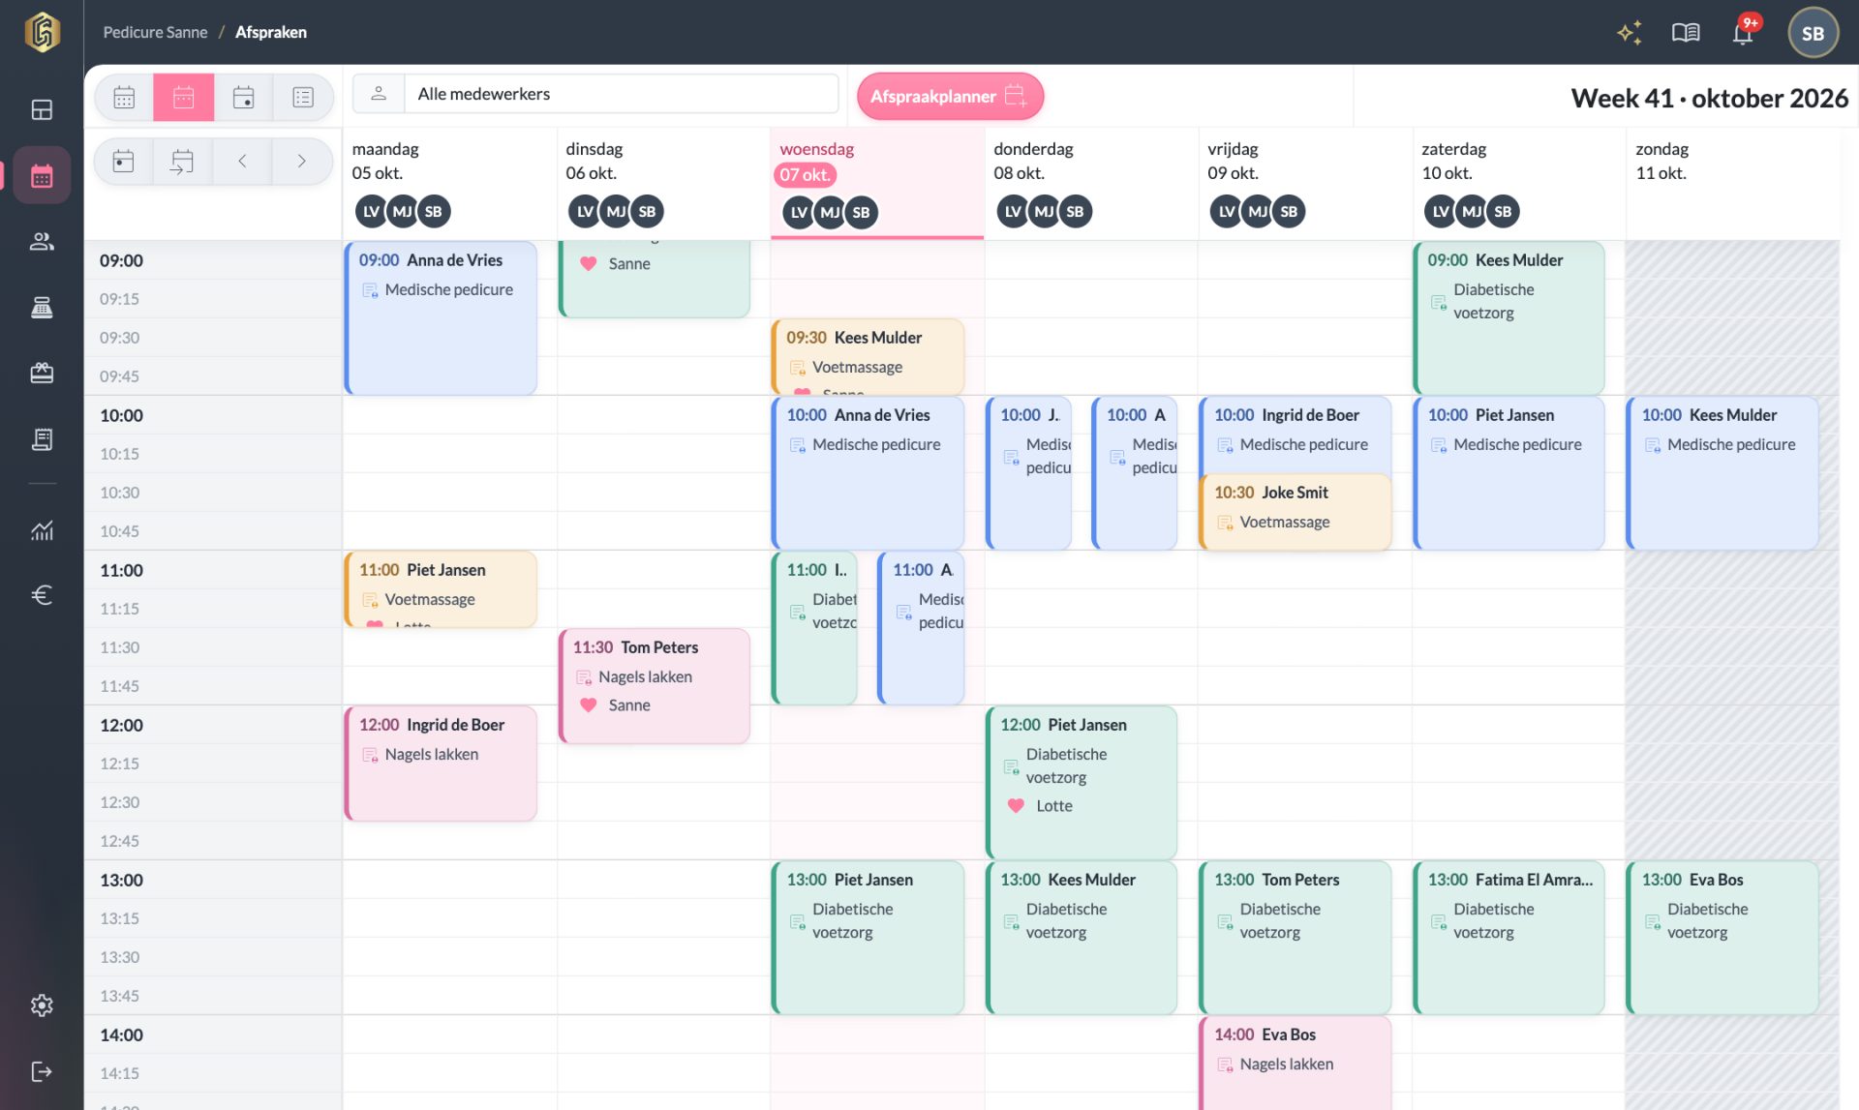
Task: Open Kees Mulder 09:30 Voetmassage appointment
Action: tap(868, 356)
